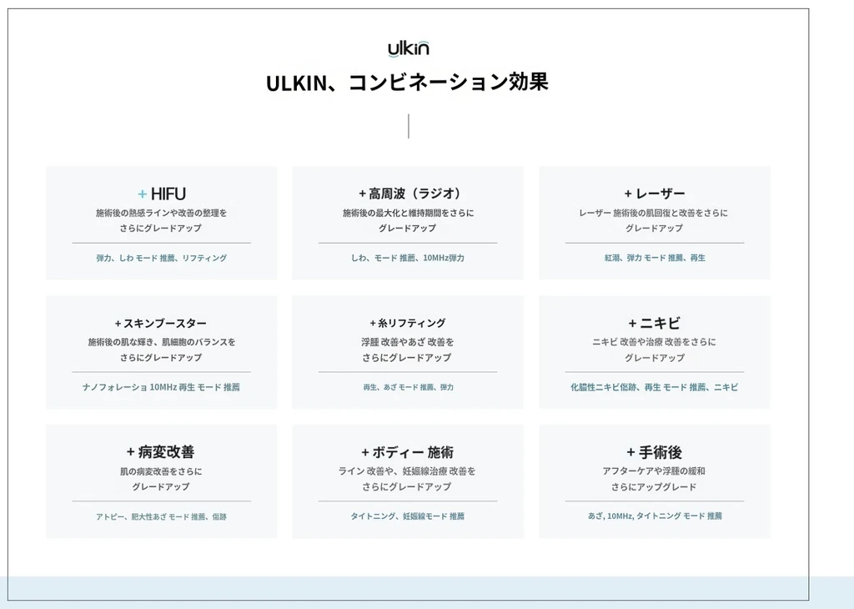Click HIFU description 施術後の熱感ラインや改善の整理を
The image size is (854, 609).
coord(161,213)
